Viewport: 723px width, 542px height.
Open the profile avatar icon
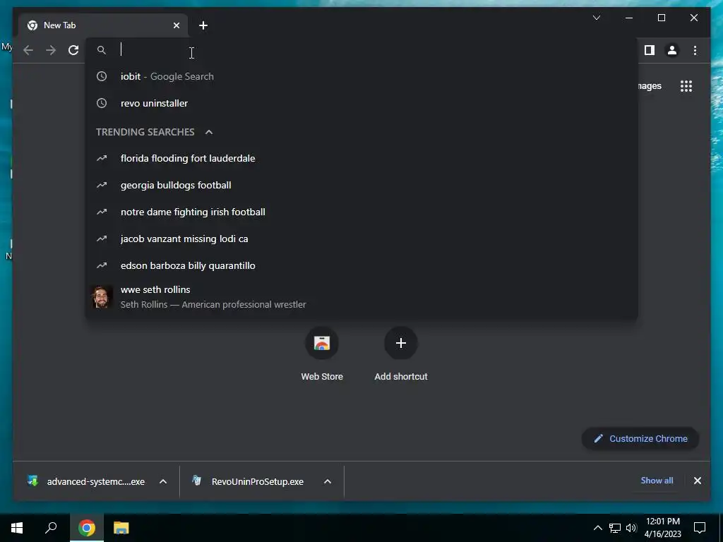(672, 50)
